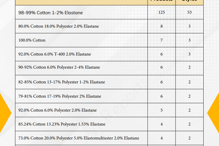The image size is (219, 146).
Task: Click the yellow table header bar
Action: 109,2
